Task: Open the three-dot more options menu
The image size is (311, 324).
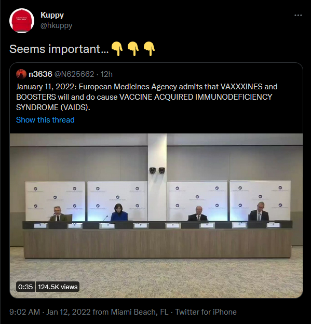Action: click(x=298, y=15)
